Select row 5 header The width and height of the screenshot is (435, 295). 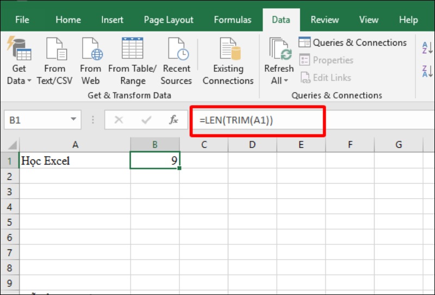pyautogui.click(x=9, y=223)
